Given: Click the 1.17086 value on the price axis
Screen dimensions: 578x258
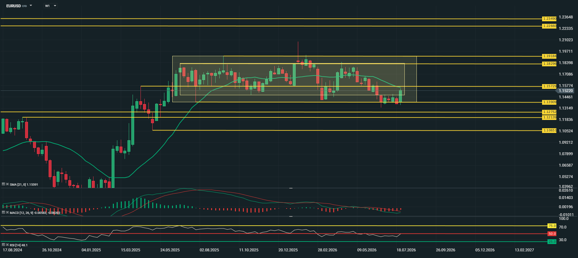Looking at the screenshot, I should [x=566, y=74].
